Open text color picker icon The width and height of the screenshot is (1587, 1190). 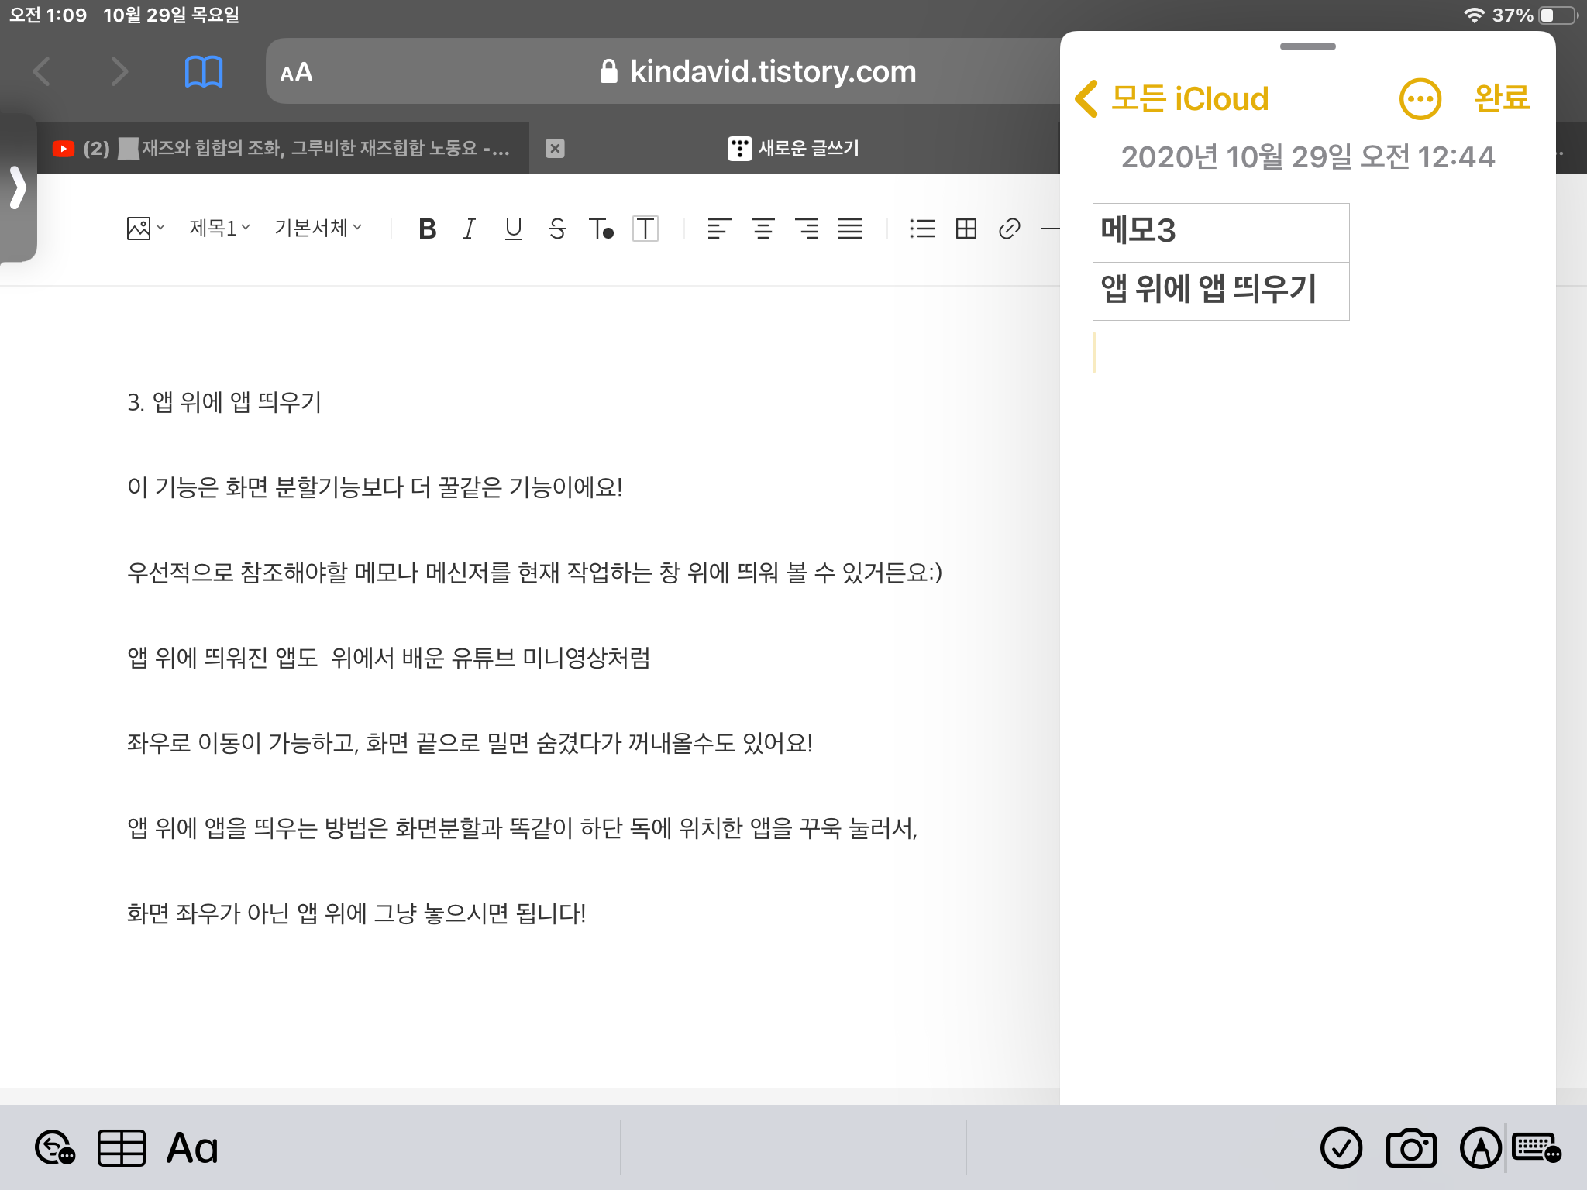[x=601, y=229]
